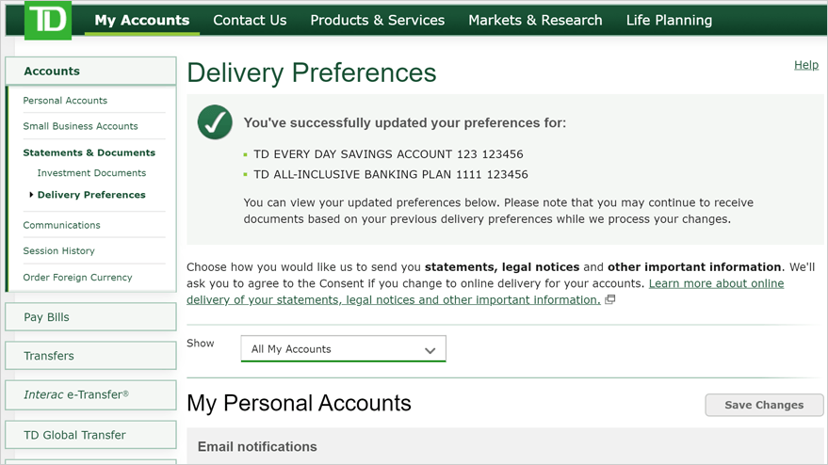Open the Interac e-Transfer section
The height and width of the screenshot is (465, 828).
pos(90,394)
